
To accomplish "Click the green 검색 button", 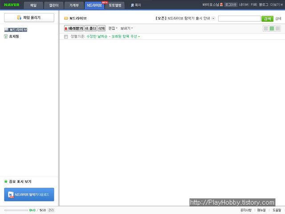I will 267,19.
